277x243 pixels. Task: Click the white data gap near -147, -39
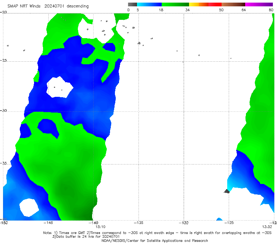(29, 207)
